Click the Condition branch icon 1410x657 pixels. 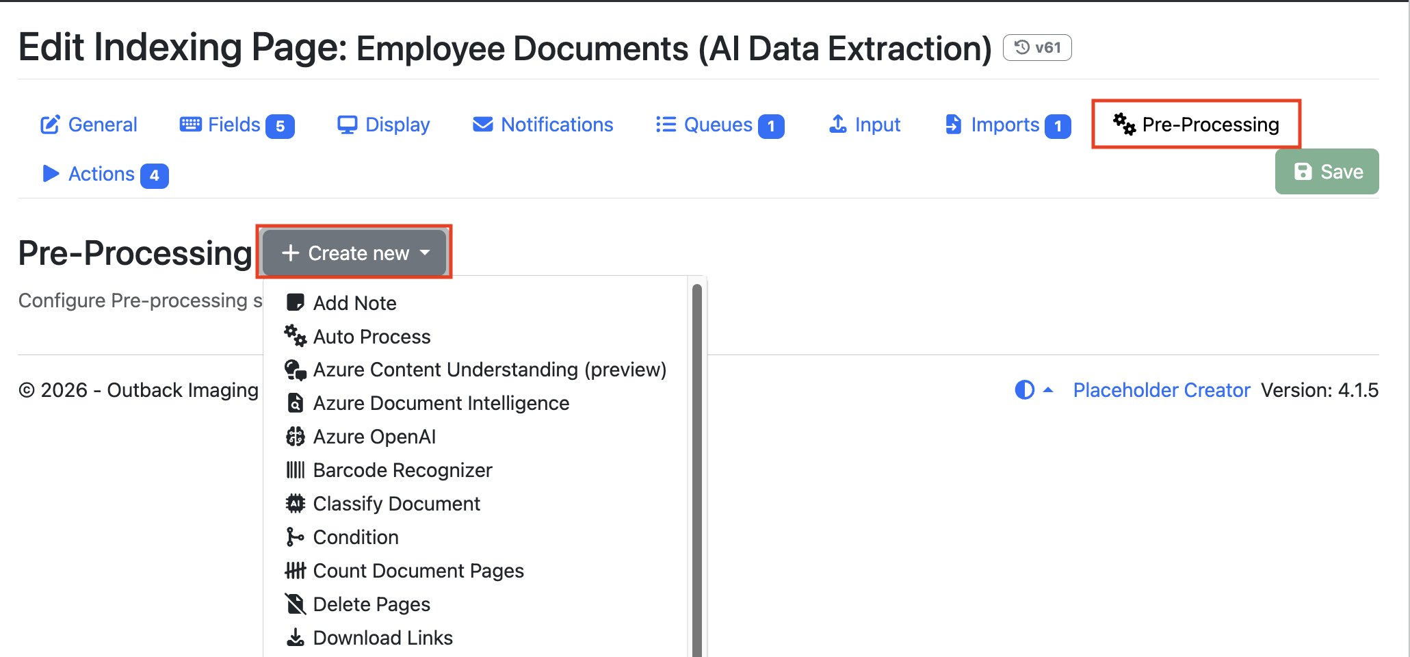point(295,537)
